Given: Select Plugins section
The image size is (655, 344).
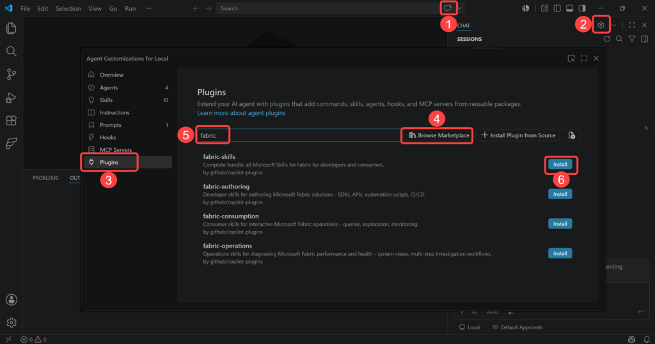Looking at the screenshot, I should click(127, 162).
